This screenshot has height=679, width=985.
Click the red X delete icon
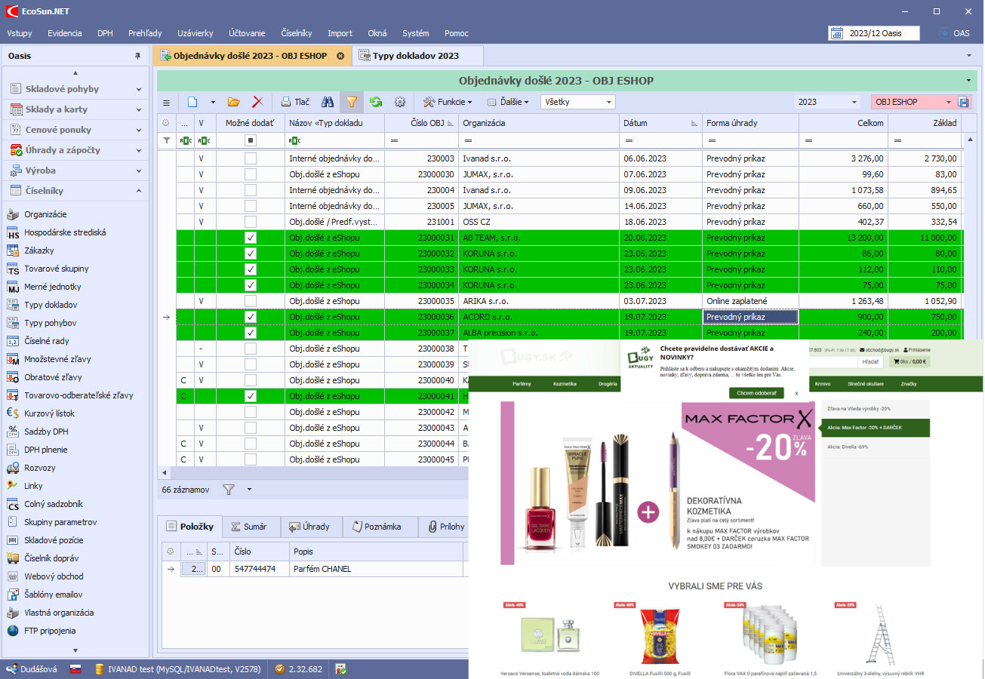point(257,102)
